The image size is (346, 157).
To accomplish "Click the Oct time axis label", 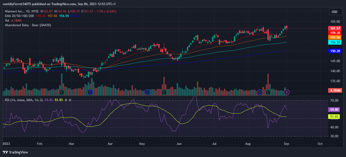I will 320,144.
